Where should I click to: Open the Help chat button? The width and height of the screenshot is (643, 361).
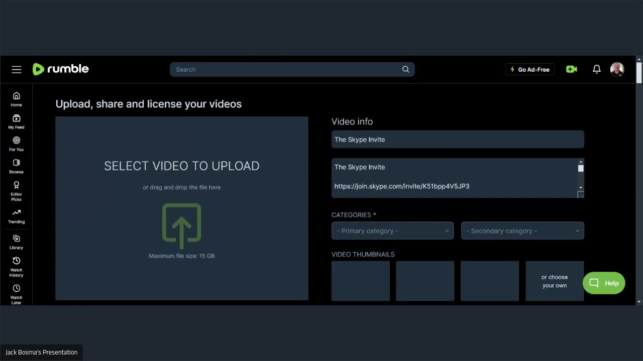coord(604,283)
